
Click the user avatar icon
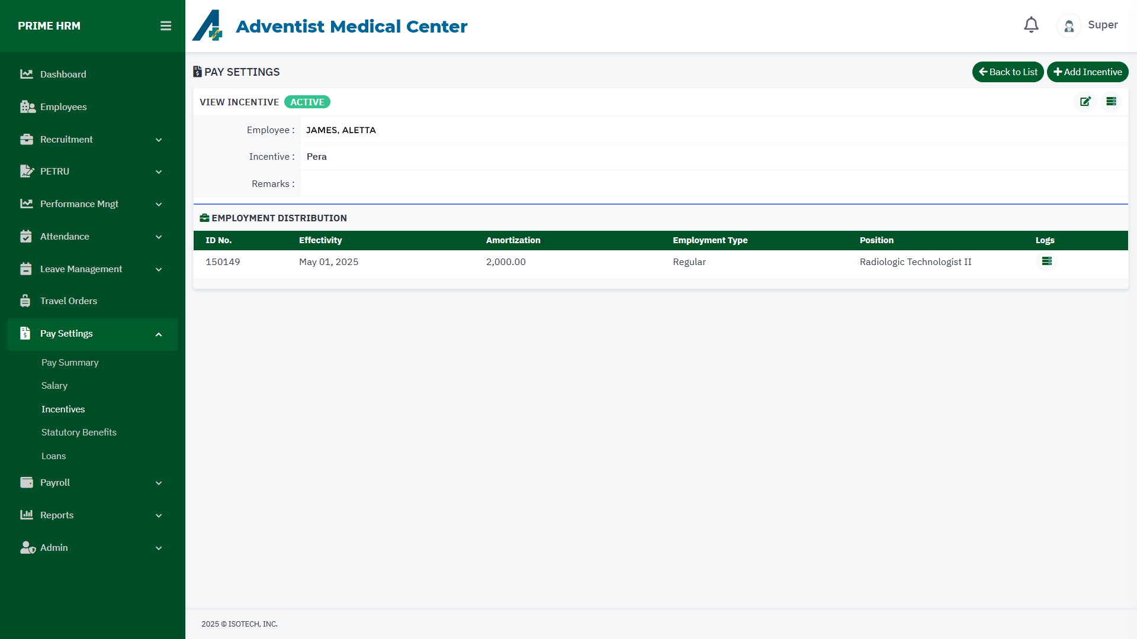click(1069, 26)
